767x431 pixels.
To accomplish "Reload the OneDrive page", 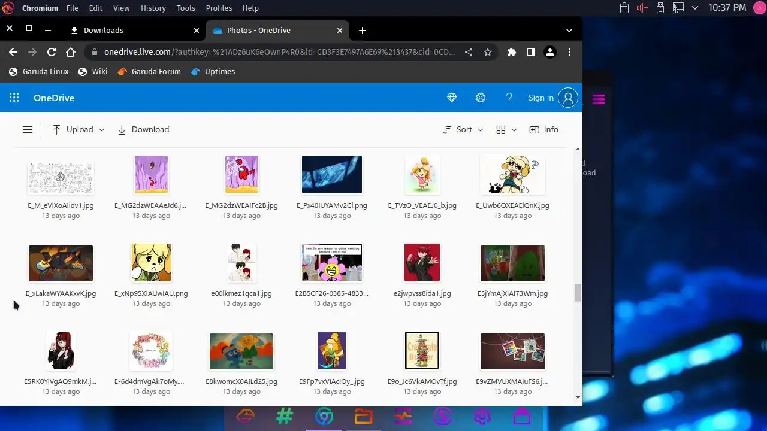I will (x=52, y=52).
